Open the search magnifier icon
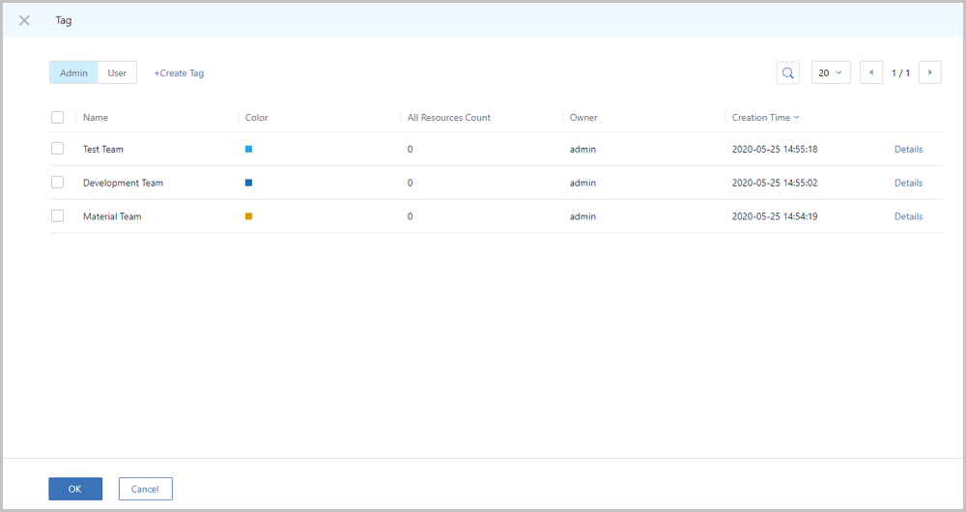 pos(788,72)
